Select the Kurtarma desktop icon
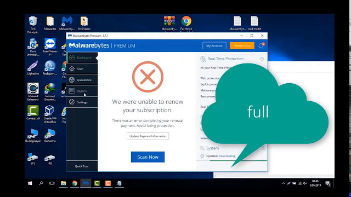 (x=50, y=135)
